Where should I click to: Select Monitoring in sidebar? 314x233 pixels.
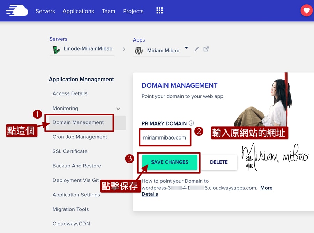click(65, 108)
